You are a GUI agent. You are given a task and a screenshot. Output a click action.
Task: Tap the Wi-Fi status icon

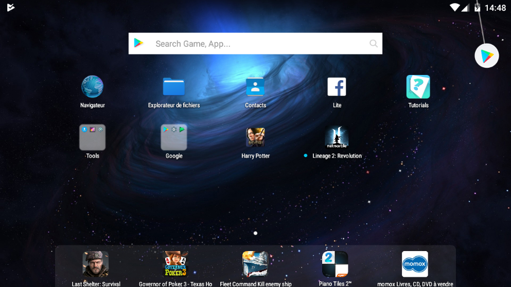(x=454, y=8)
